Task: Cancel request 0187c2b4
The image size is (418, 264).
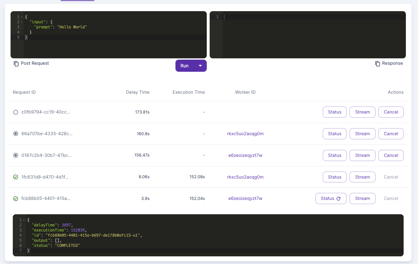Action: 391,156
